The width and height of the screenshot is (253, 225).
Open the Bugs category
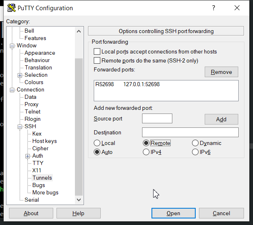(38, 185)
